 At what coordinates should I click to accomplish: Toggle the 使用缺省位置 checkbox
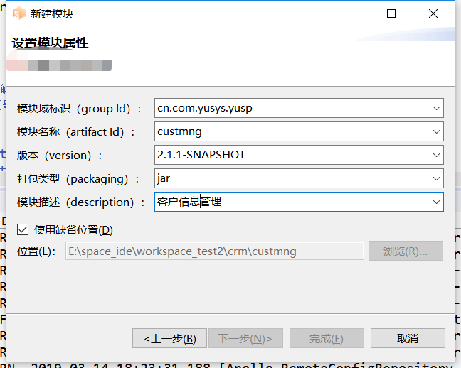pos(23,229)
